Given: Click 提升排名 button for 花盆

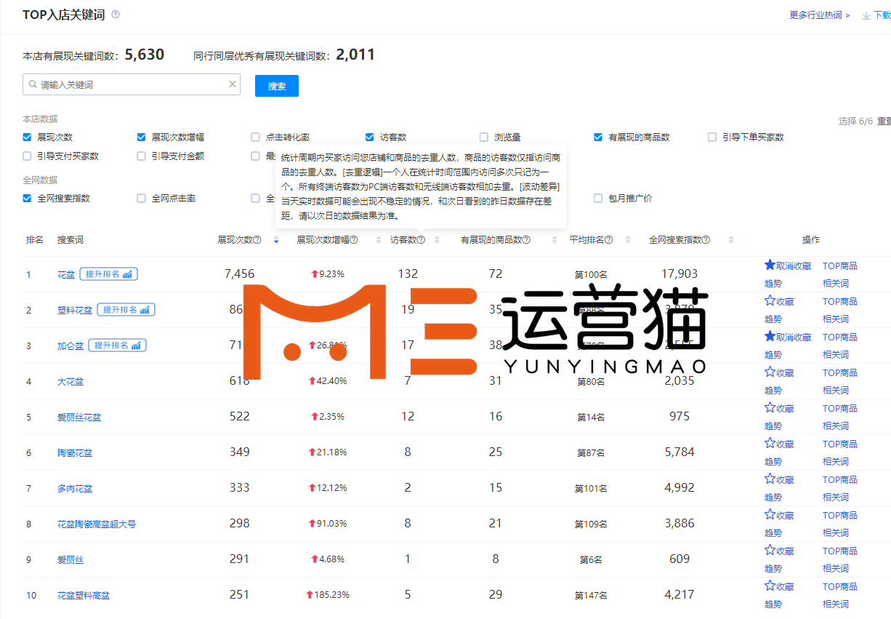Looking at the screenshot, I should 108,274.
